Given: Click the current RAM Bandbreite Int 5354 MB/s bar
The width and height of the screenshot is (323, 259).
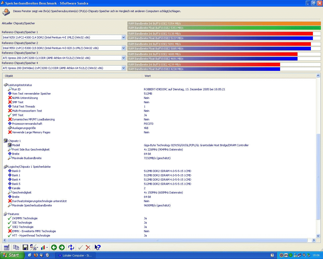Looking at the screenshot, I should 224,24.
